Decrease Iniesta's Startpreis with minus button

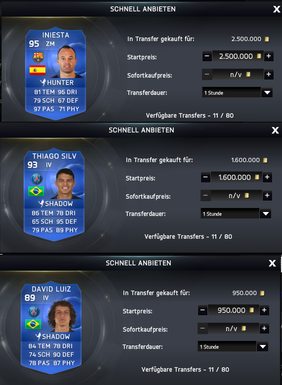[207, 56]
